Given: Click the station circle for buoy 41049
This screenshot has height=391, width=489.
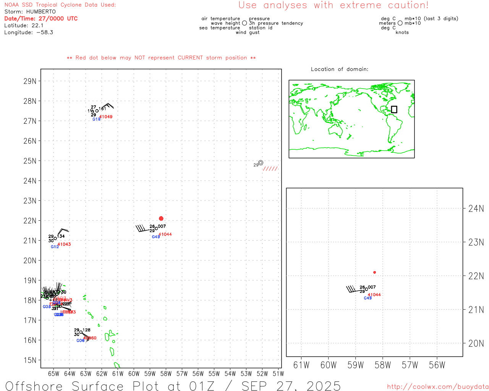Looking at the screenshot, I should [97, 111].
